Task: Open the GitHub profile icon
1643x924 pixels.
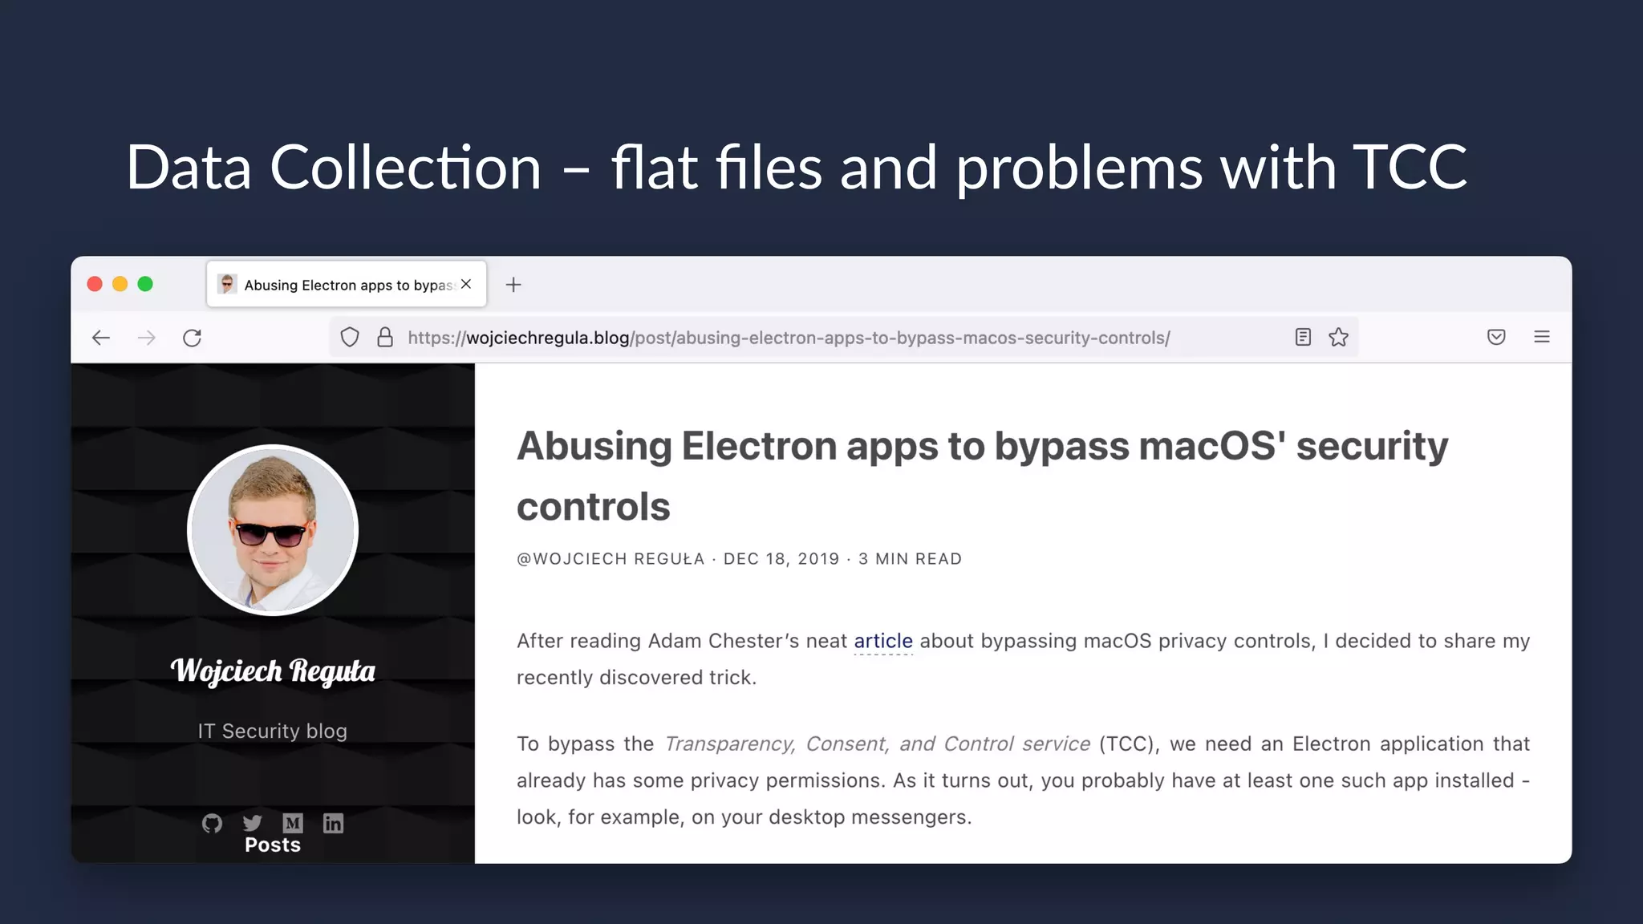Action: tap(212, 823)
